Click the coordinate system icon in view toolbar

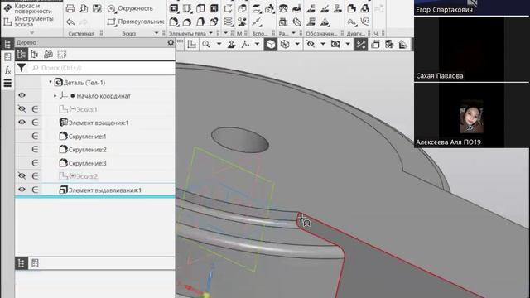click(191, 44)
